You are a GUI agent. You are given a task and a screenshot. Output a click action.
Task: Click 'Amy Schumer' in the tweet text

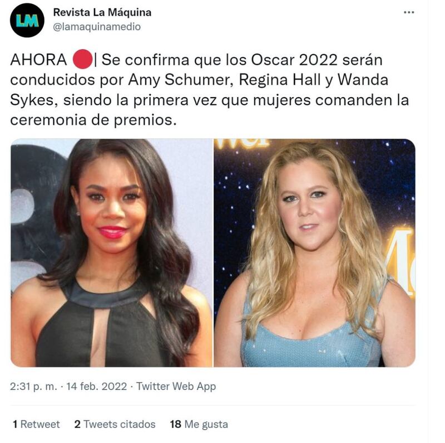180,80
